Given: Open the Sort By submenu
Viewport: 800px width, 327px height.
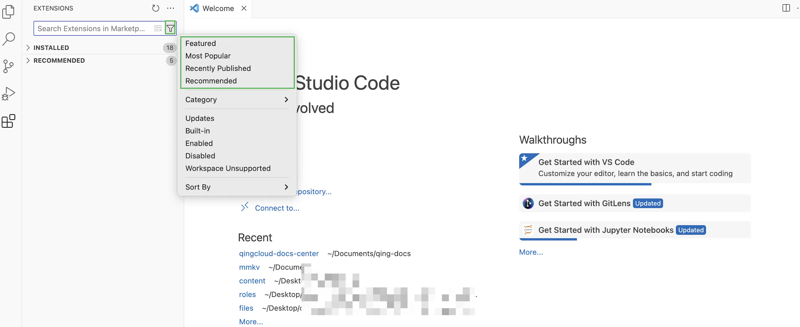Looking at the screenshot, I should pos(237,187).
